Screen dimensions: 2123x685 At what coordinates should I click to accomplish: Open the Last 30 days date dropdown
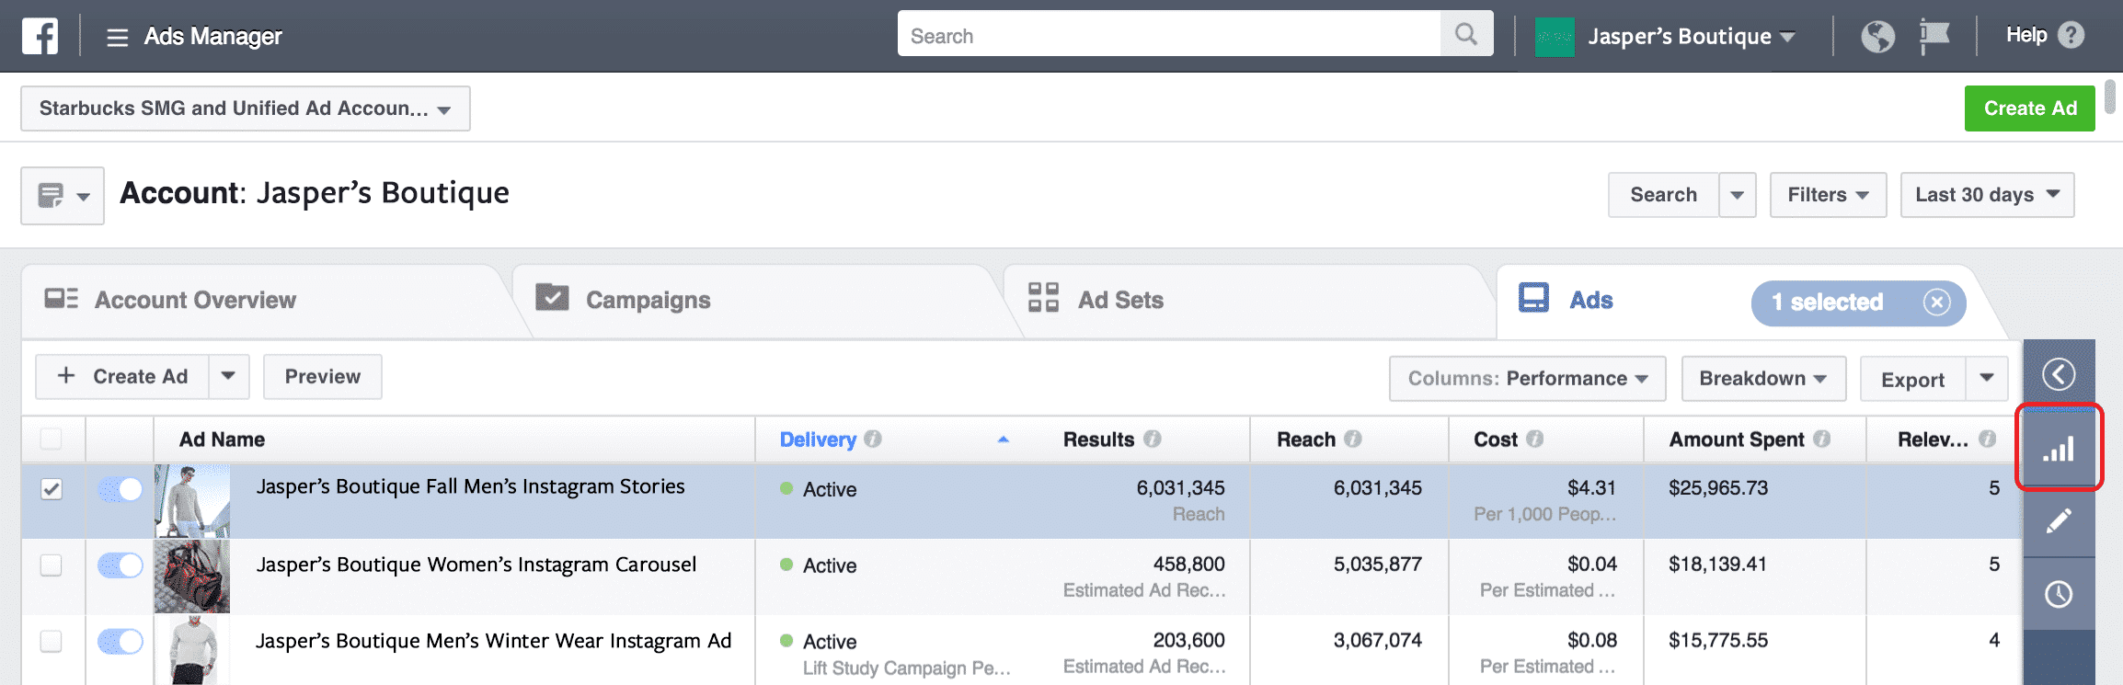1987,195
